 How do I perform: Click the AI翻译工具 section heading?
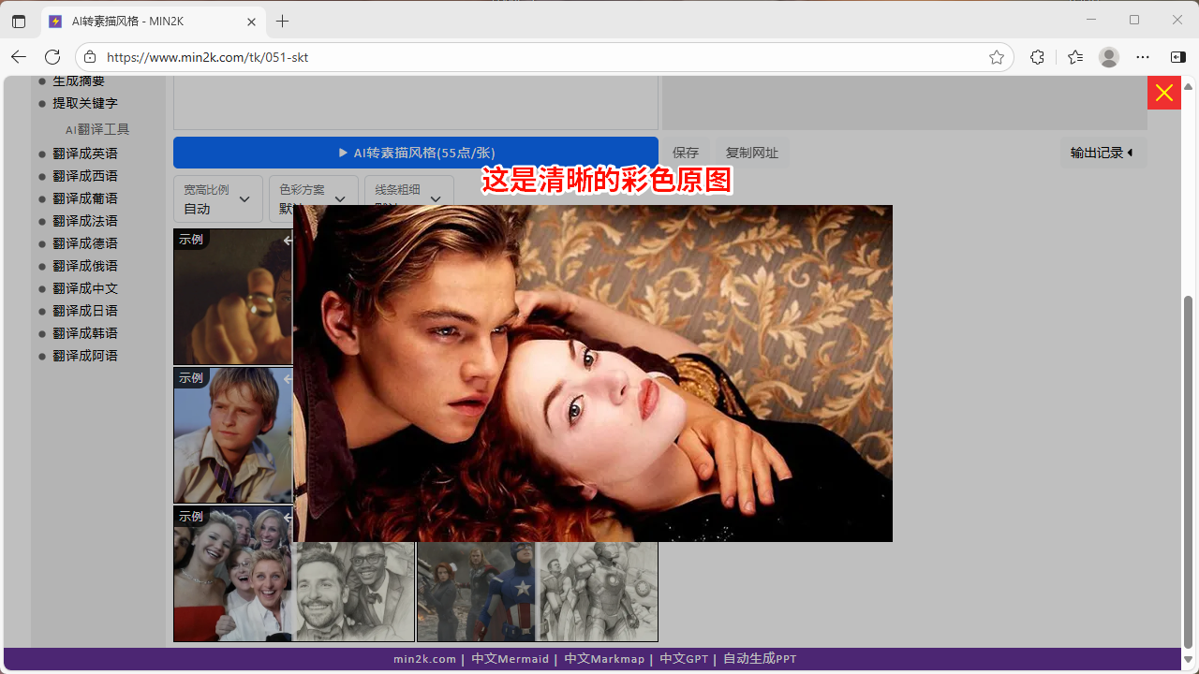click(x=97, y=129)
